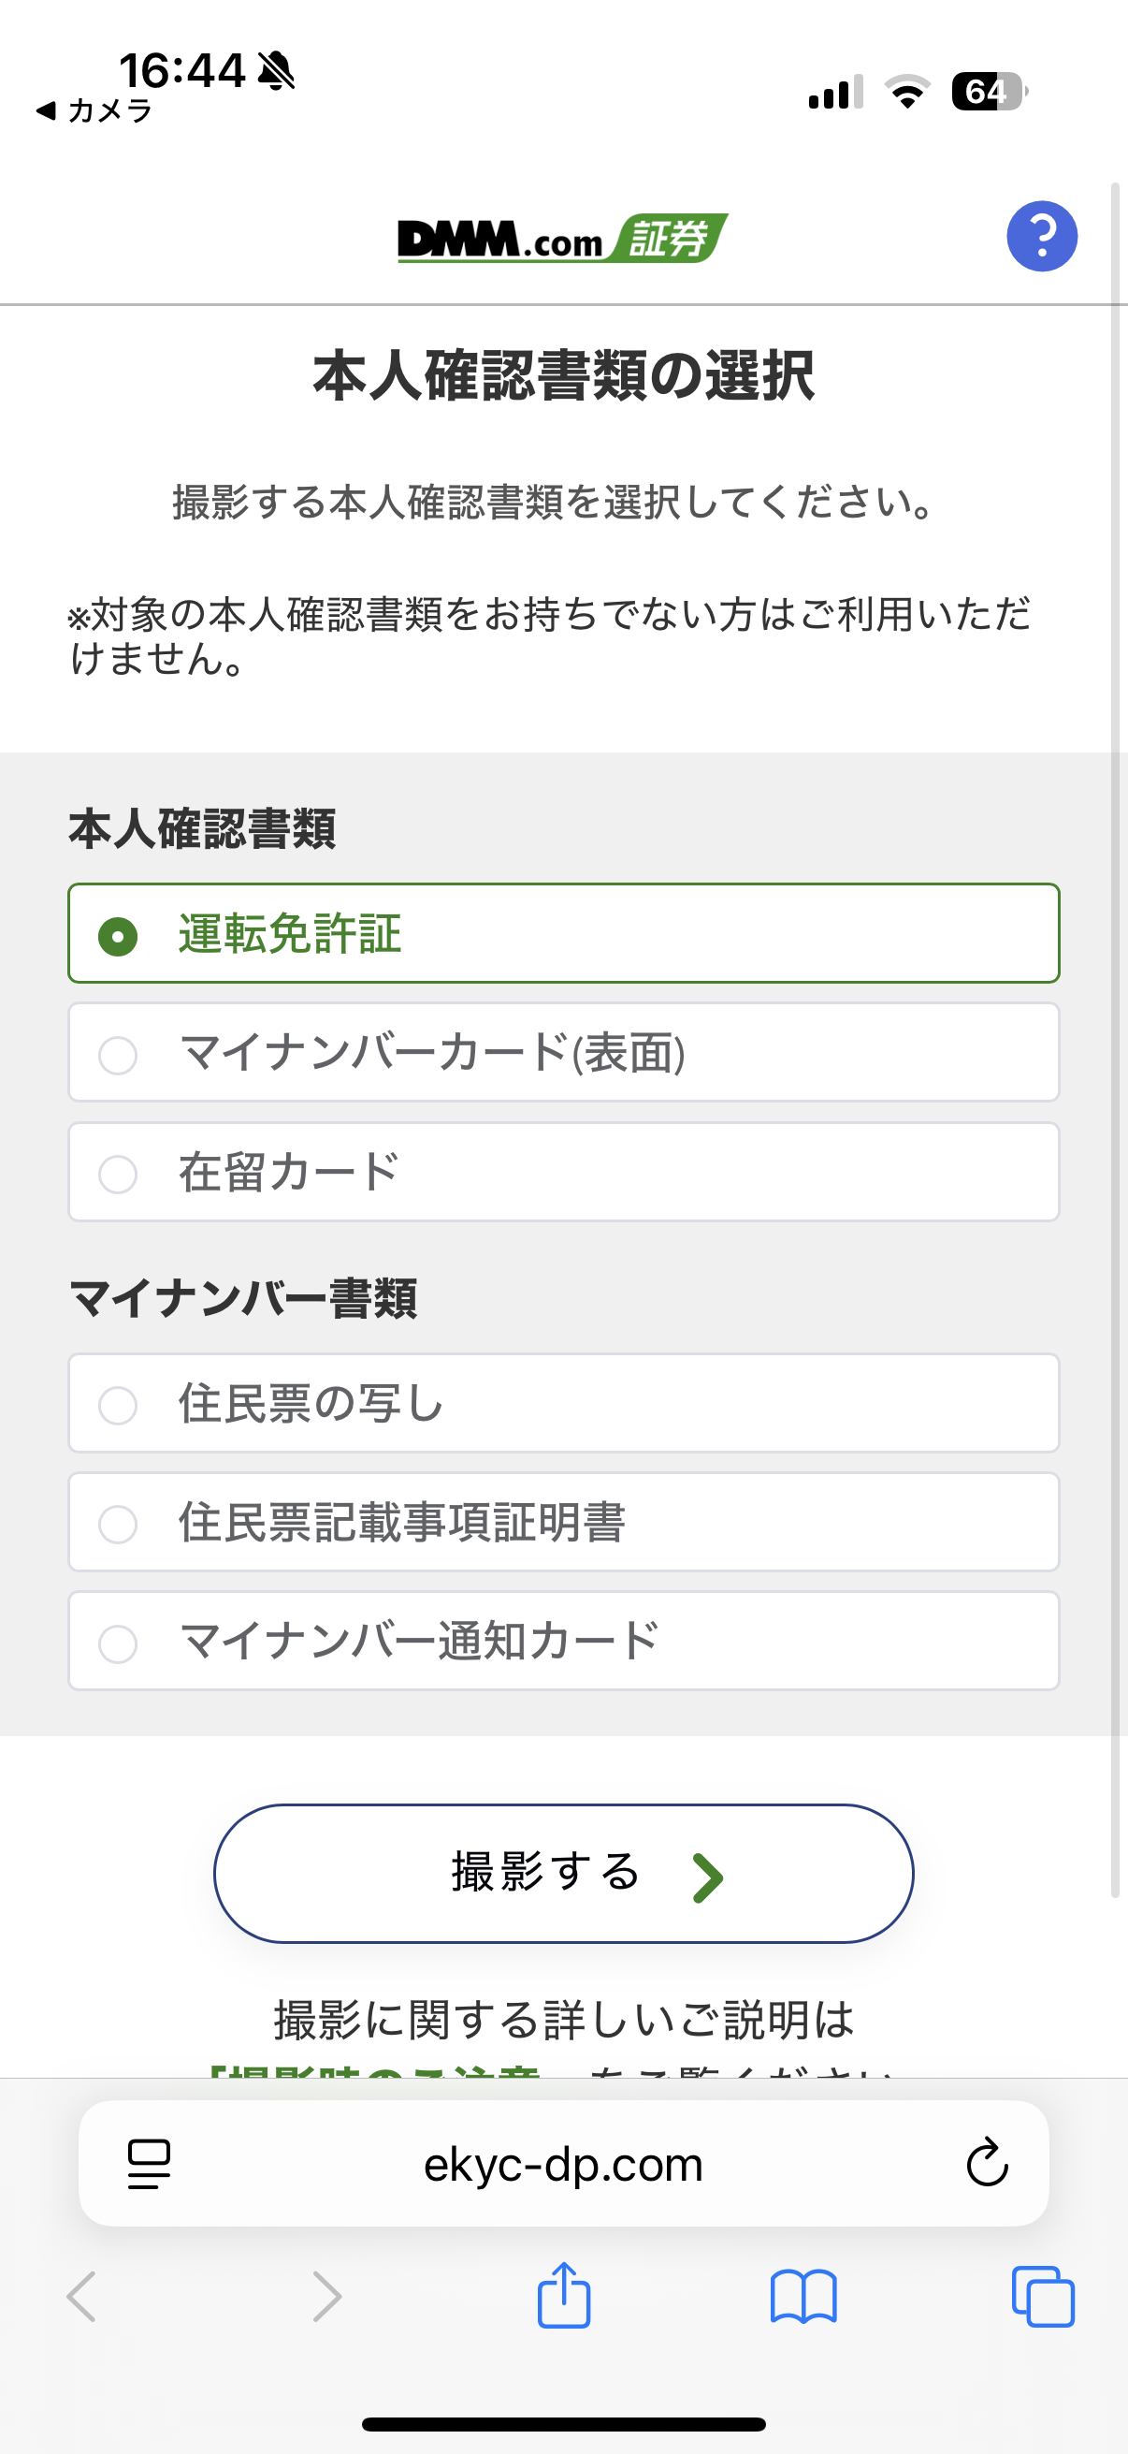Select the 在留カード radio option
This screenshot has height=2454, width=1128.
tap(118, 1174)
